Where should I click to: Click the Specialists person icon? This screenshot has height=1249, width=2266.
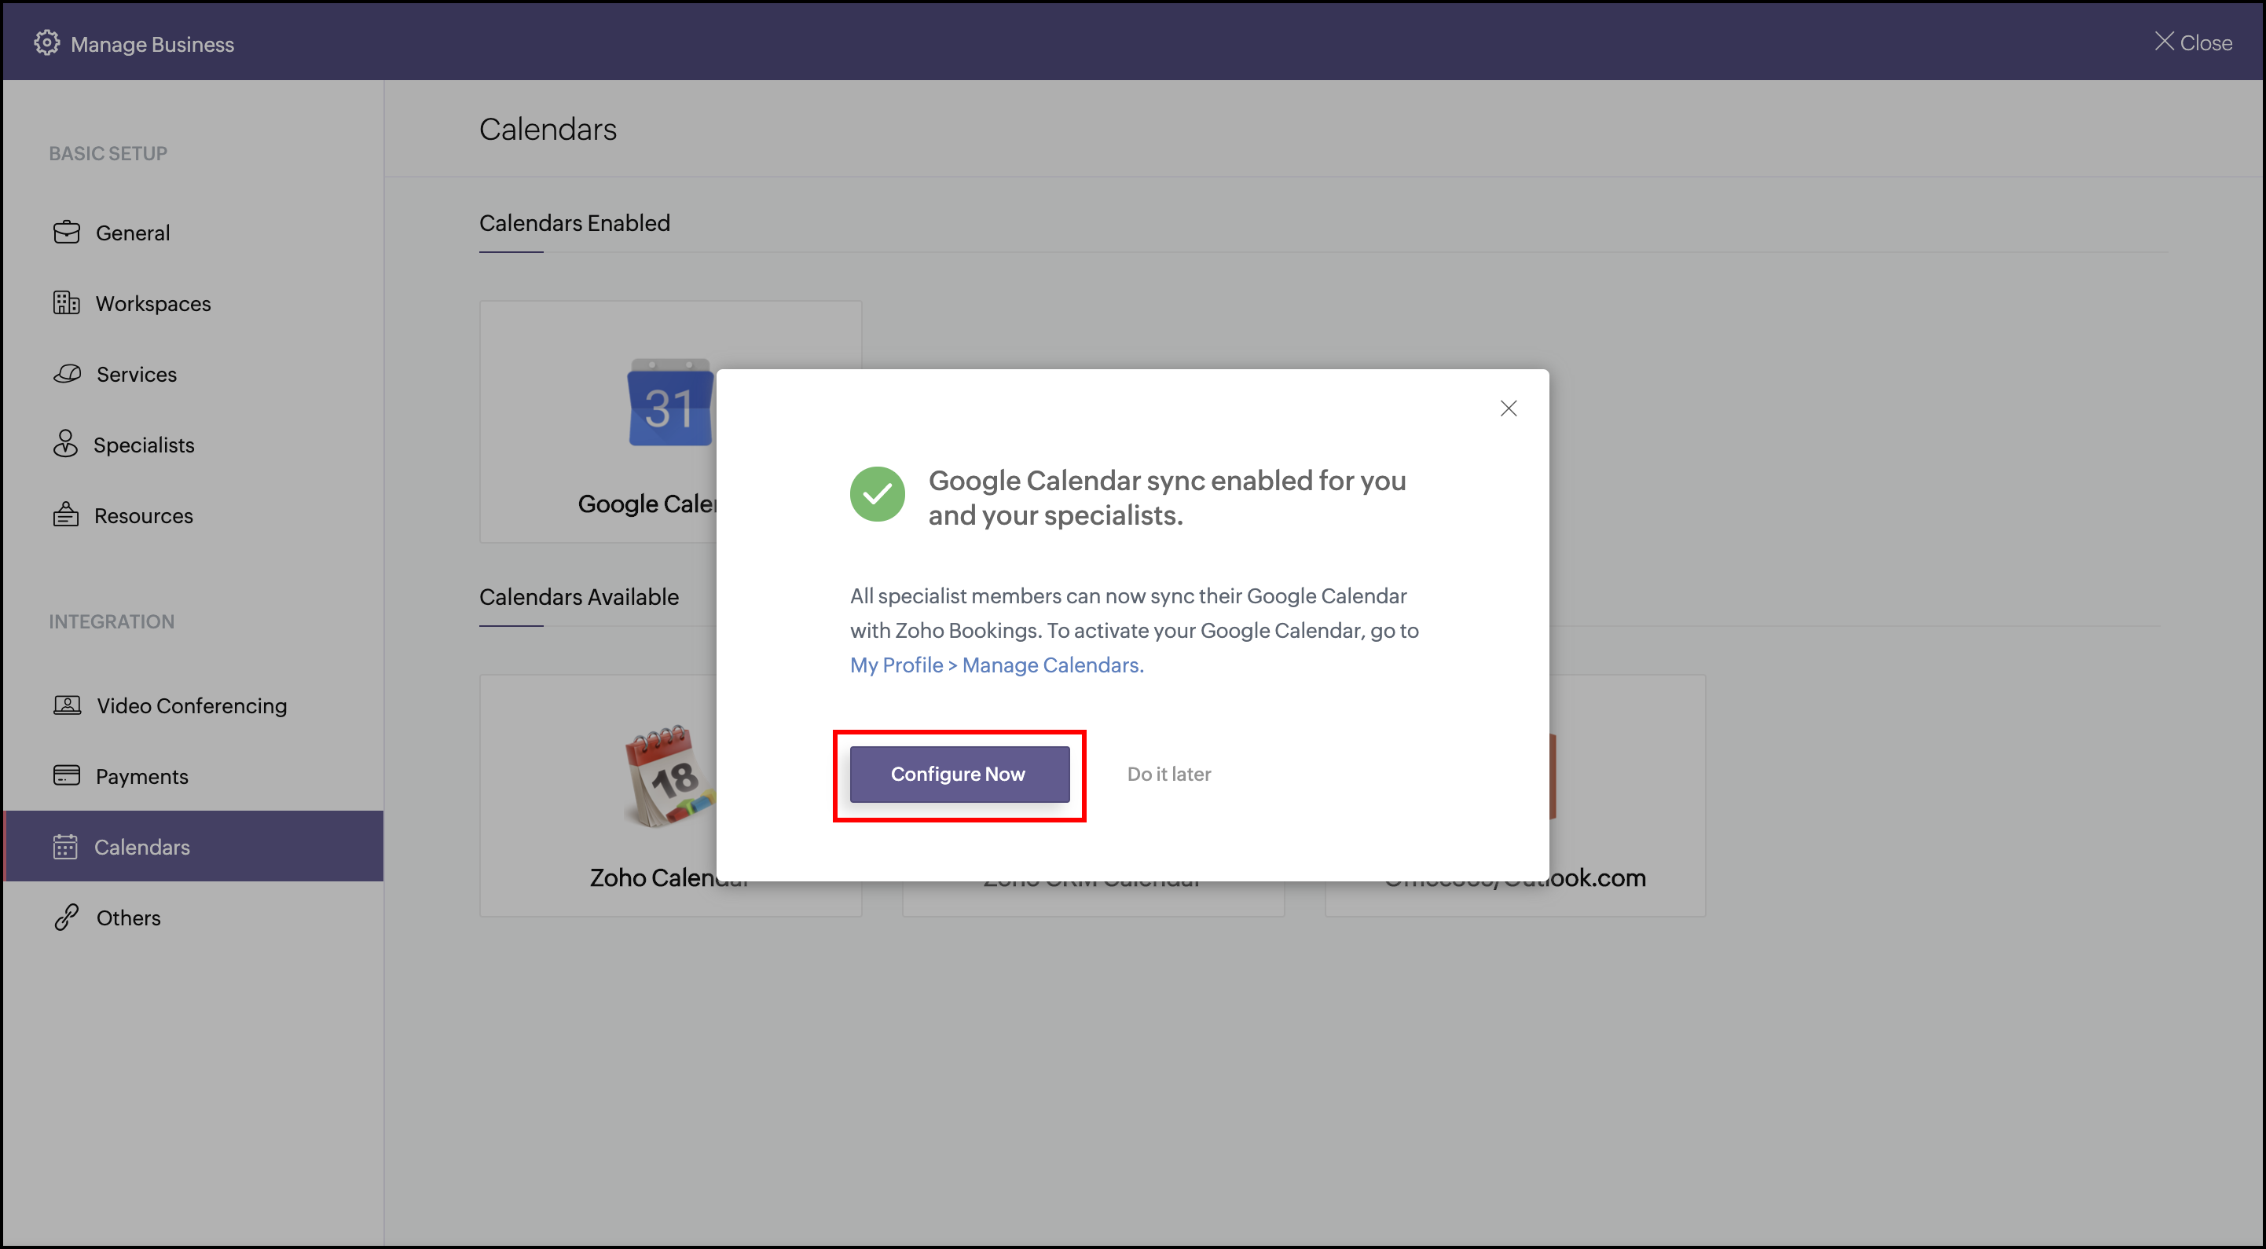coord(65,444)
